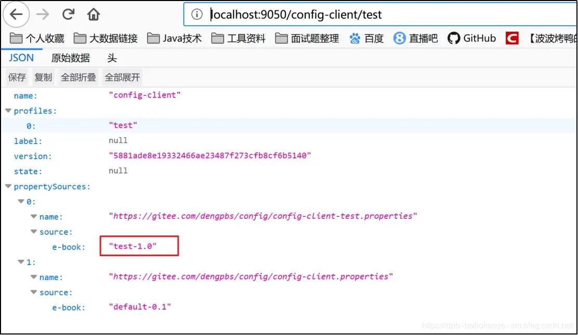
Task: Click 全部展开 to expand all
Action: 122,77
